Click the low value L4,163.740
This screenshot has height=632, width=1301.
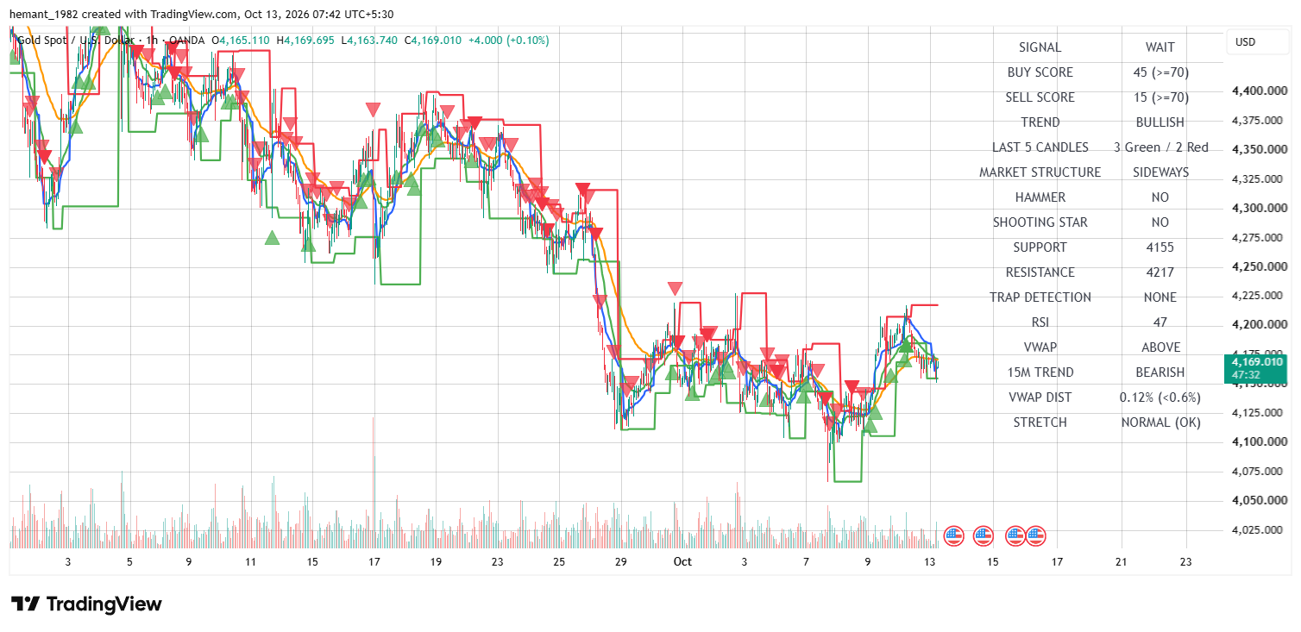[x=369, y=40]
